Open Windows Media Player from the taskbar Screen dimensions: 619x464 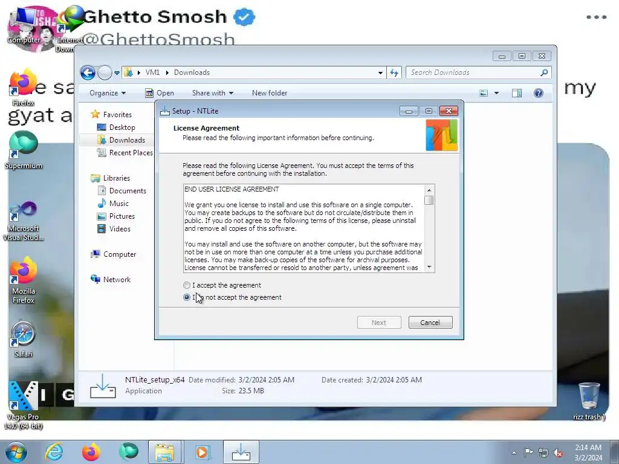[202, 452]
